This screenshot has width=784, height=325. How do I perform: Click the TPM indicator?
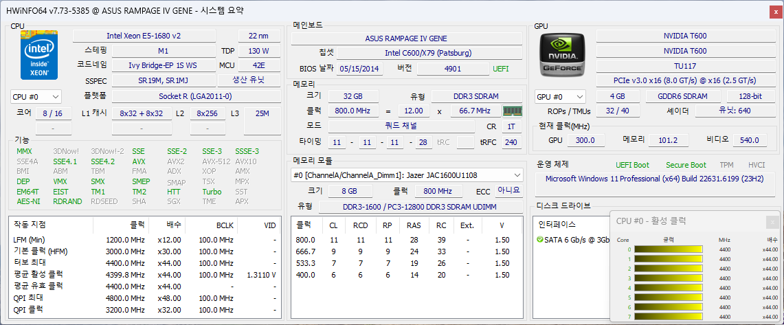[x=726, y=165]
